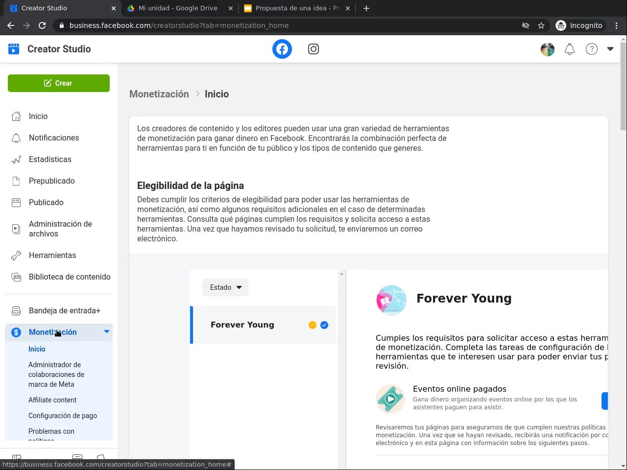The height and width of the screenshot is (470, 627).
Task: Click Monetización in the breadcrumb
Action: click(x=159, y=94)
